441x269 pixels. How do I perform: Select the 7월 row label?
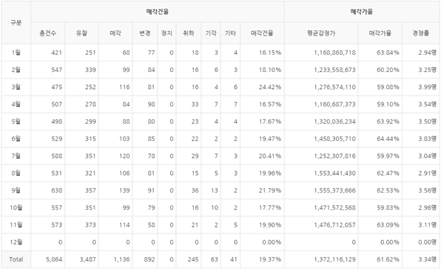16,156
